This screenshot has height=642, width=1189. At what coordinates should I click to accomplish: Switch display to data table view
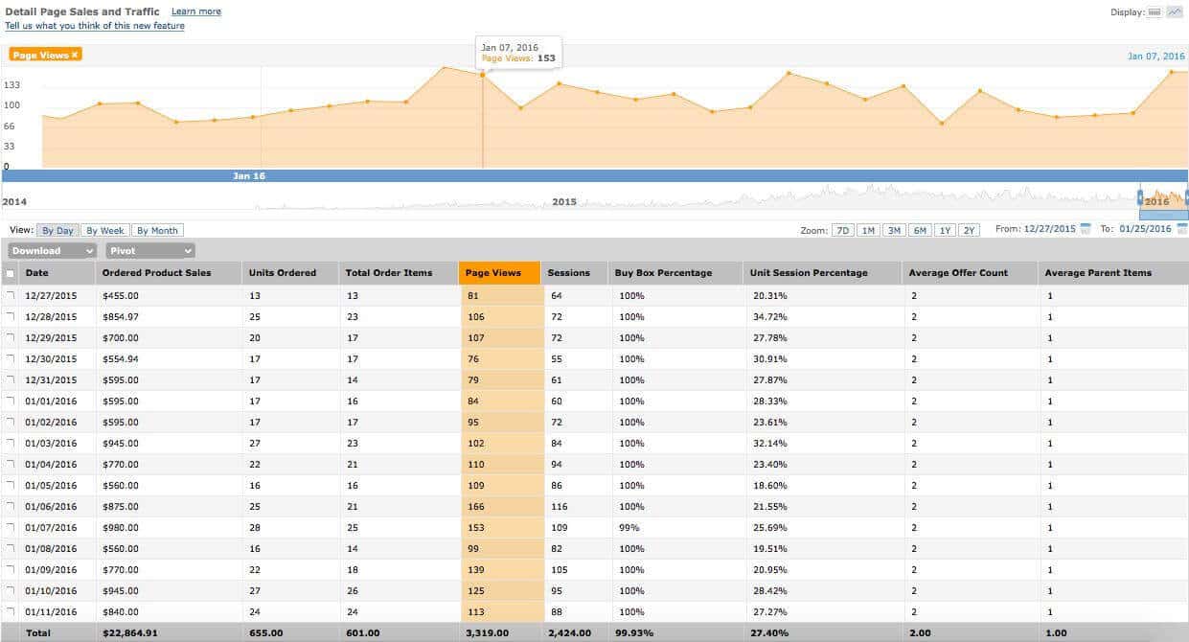(x=1155, y=11)
